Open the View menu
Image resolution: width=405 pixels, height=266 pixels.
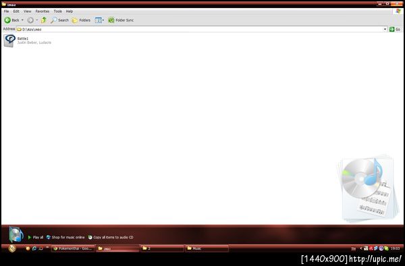click(x=28, y=11)
